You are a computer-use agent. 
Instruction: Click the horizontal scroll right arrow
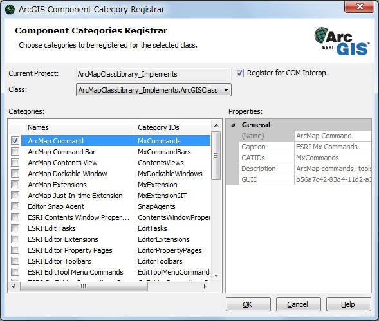pos(205,287)
